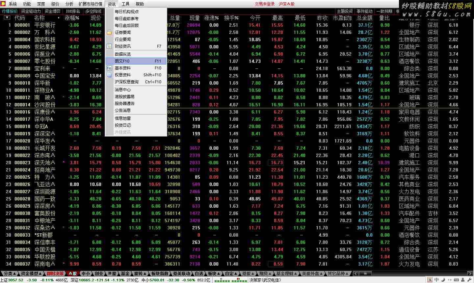Select 服务器通告 menu entry

point(136,103)
